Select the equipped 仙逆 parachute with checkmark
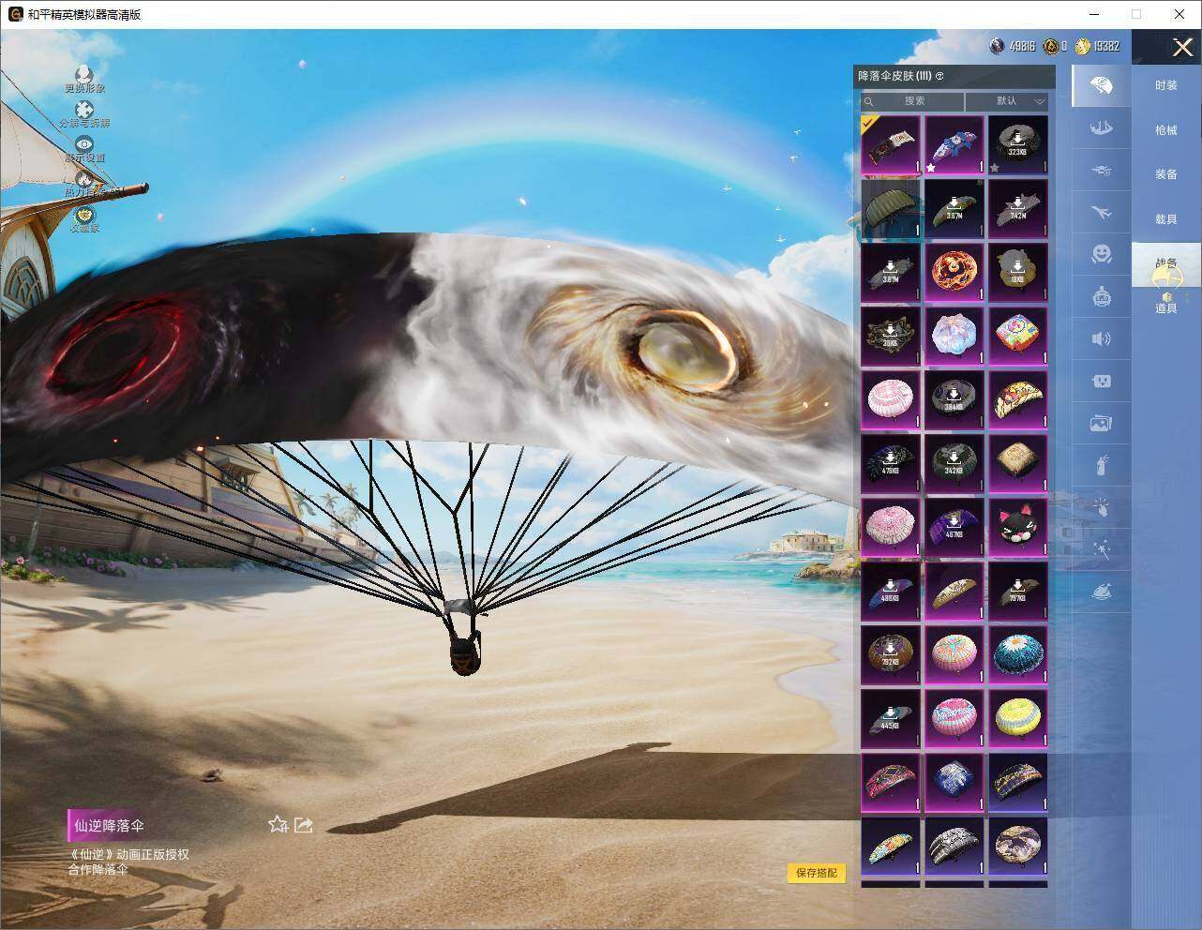The width and height of the screenshot is (1202, 930). 891,144
